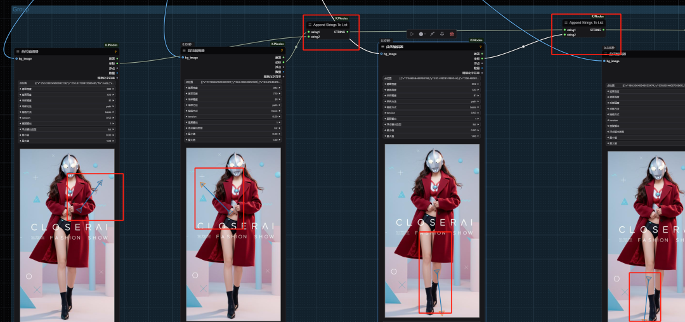Open hamburger menu of the 0.131秒 spline editor node

tap(185, 51)
